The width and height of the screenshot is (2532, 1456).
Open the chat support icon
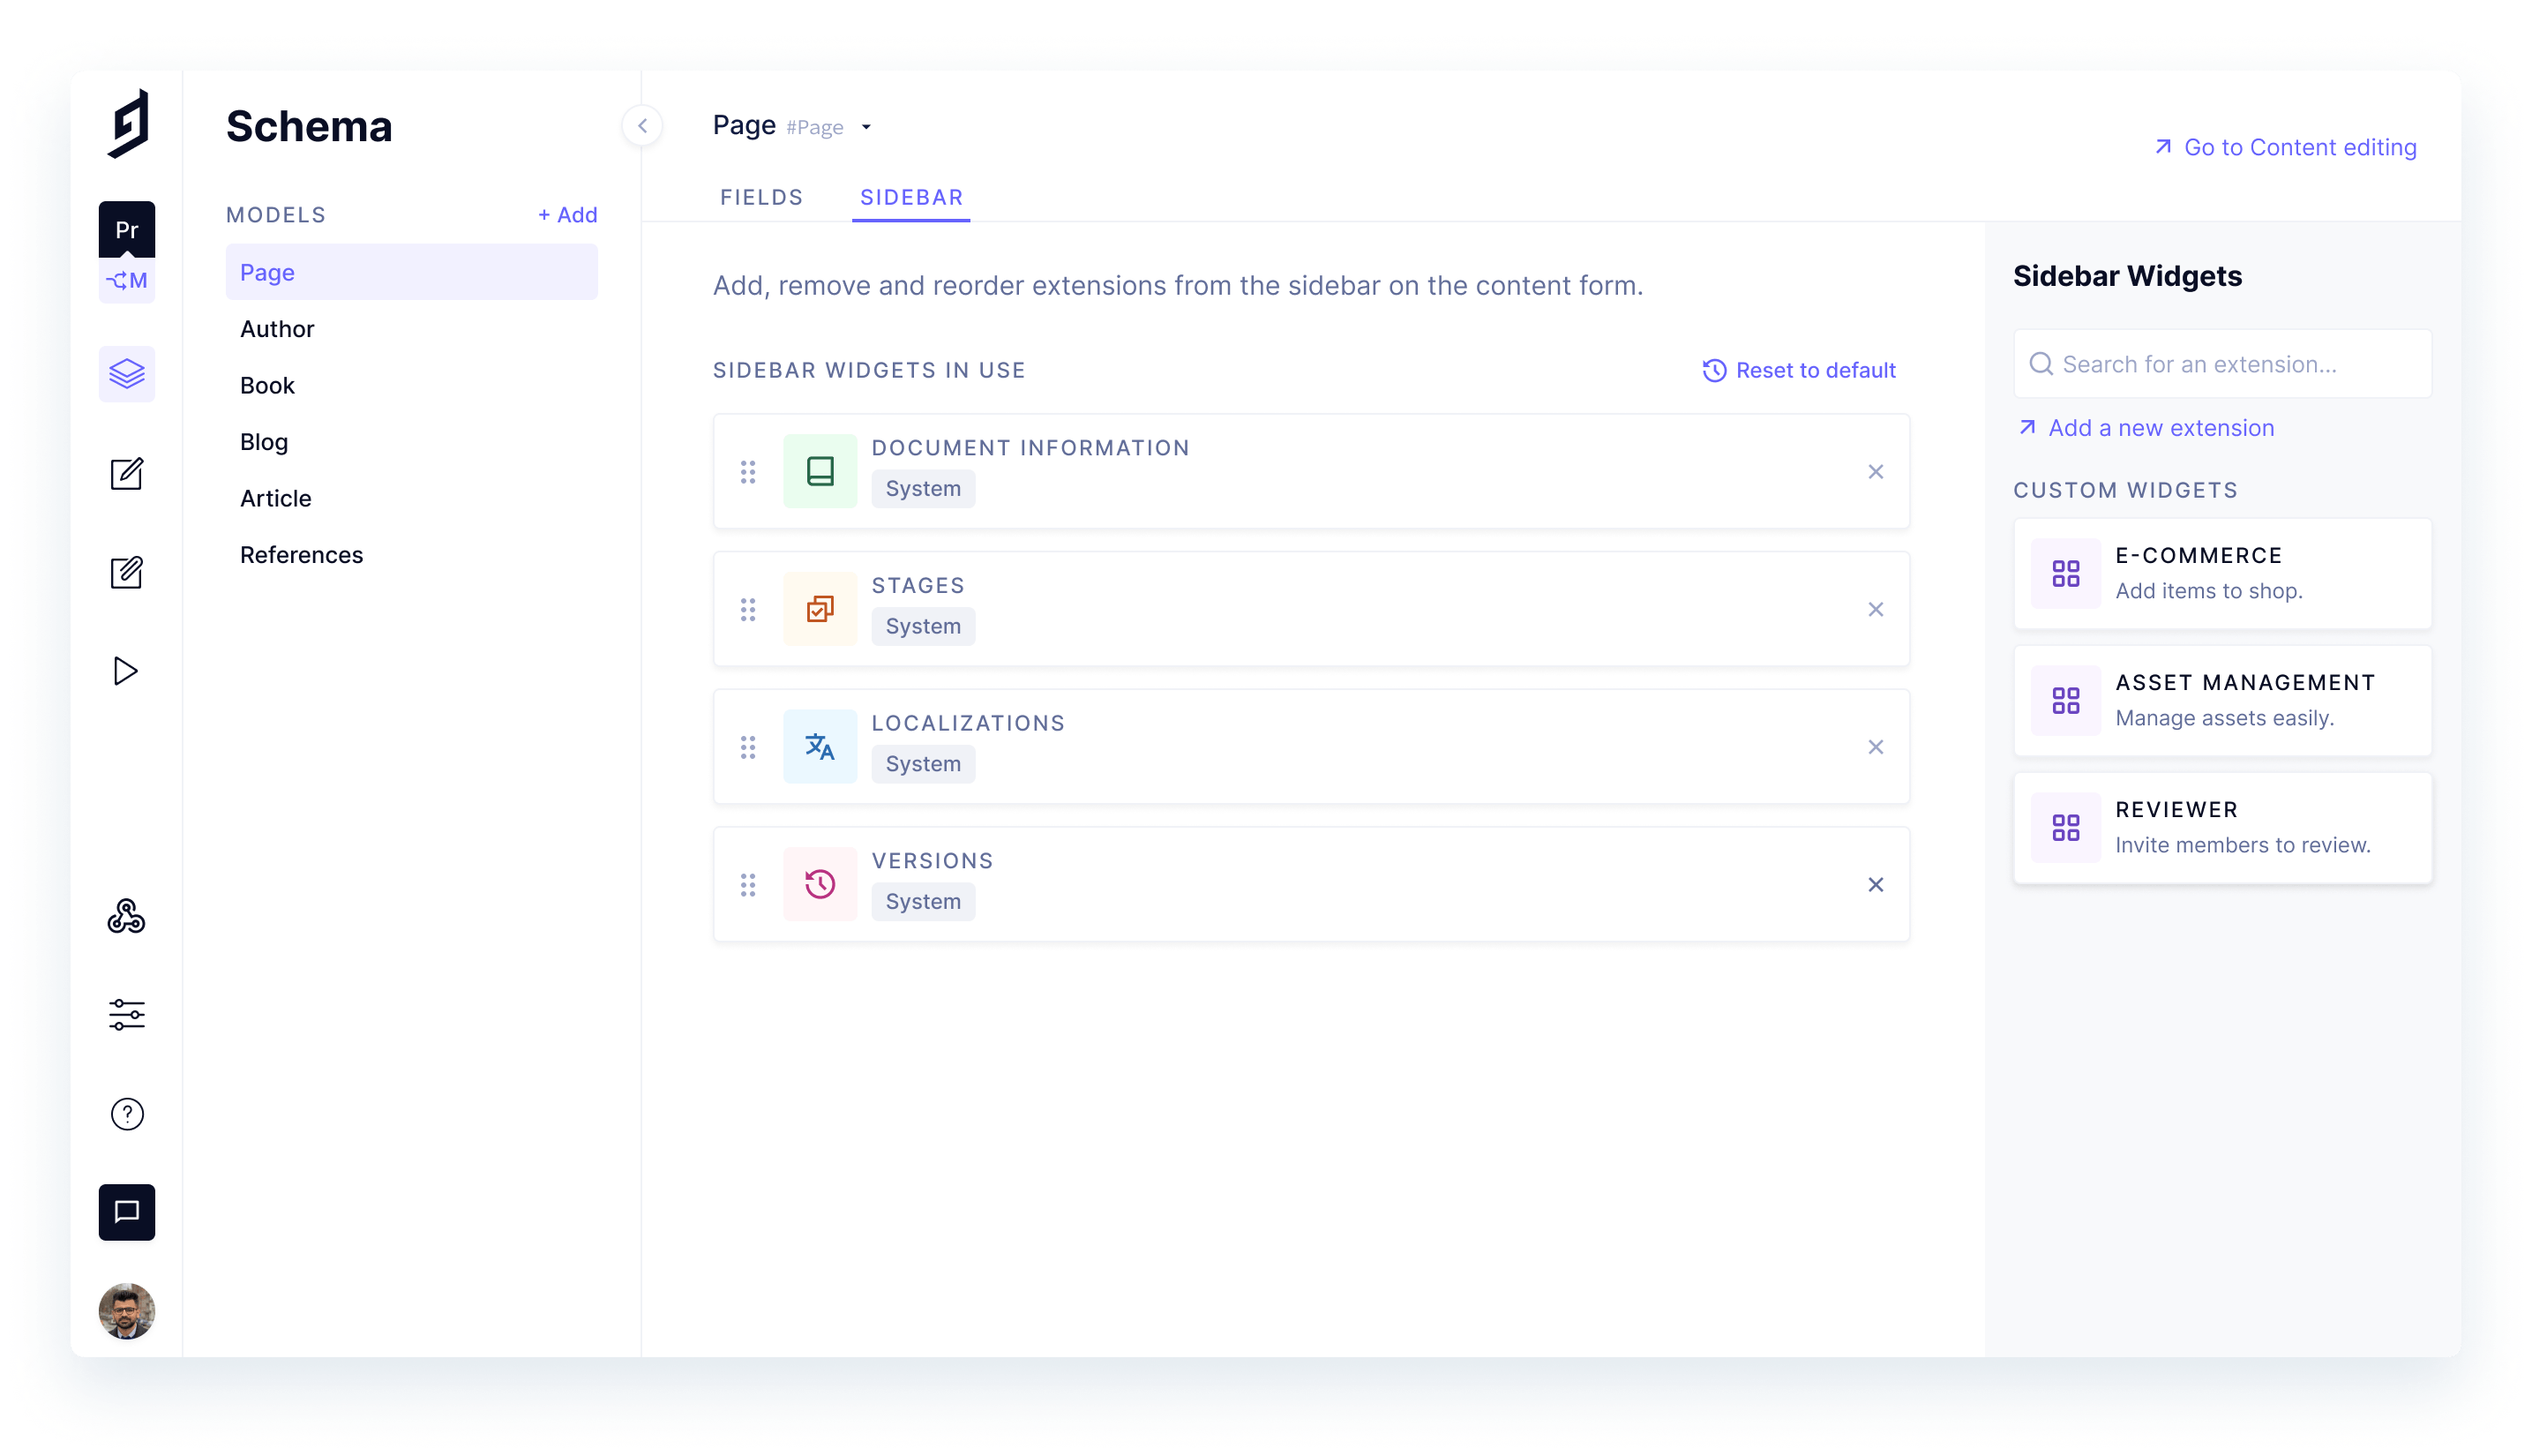coord(126,1212)
